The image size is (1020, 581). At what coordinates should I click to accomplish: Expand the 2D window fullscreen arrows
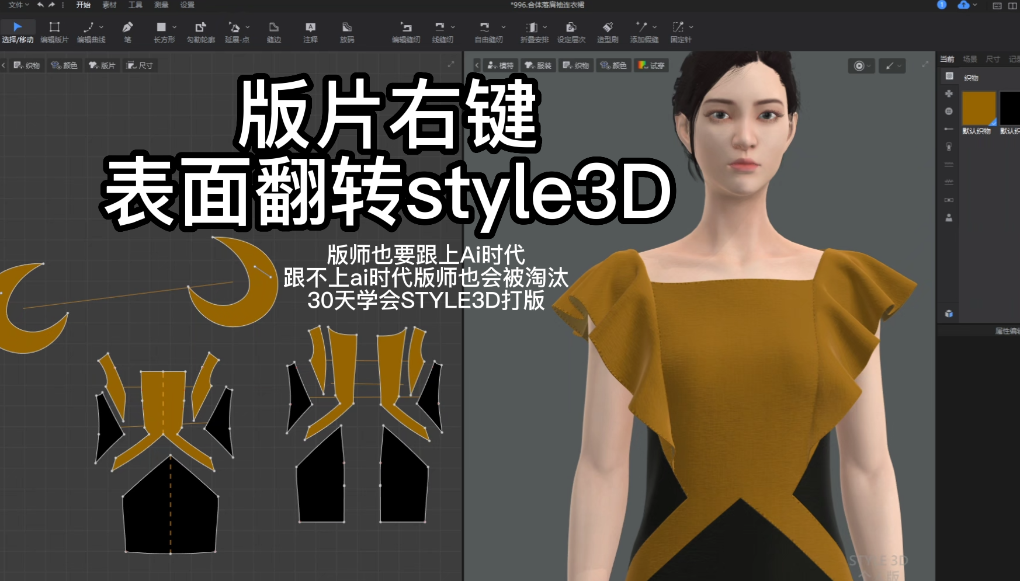pos(451,64)
